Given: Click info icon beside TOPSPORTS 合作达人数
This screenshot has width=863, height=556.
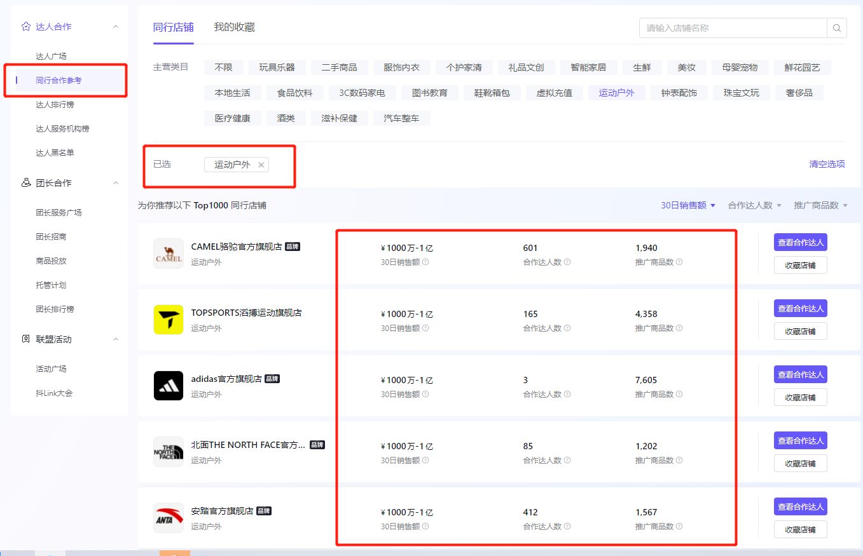Looking at the screenshot, I should pos(567,328).
